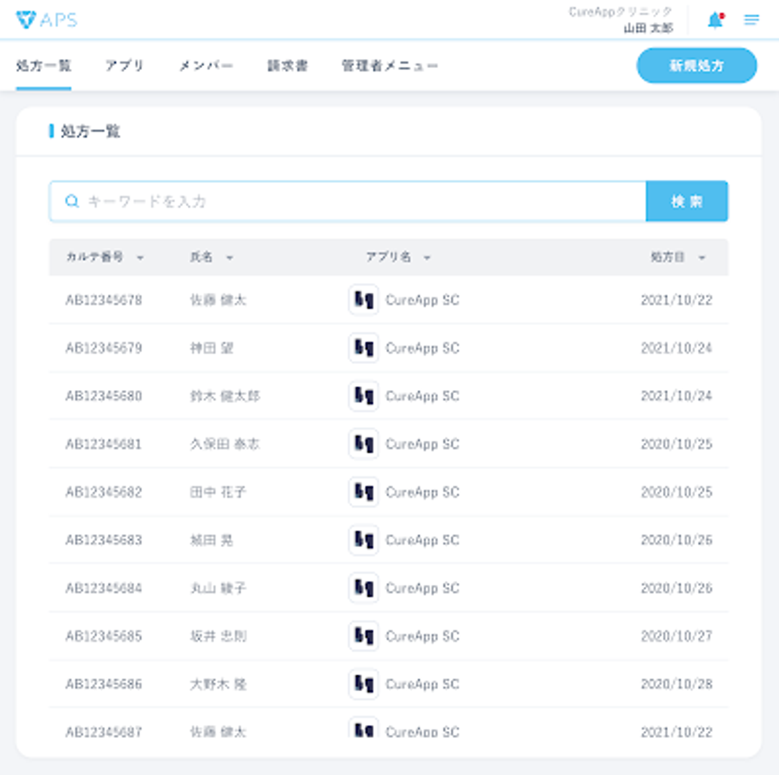Click patient name in row AB12345684
This screenshot has height=775, width=779.
click(x=218, y=588)
